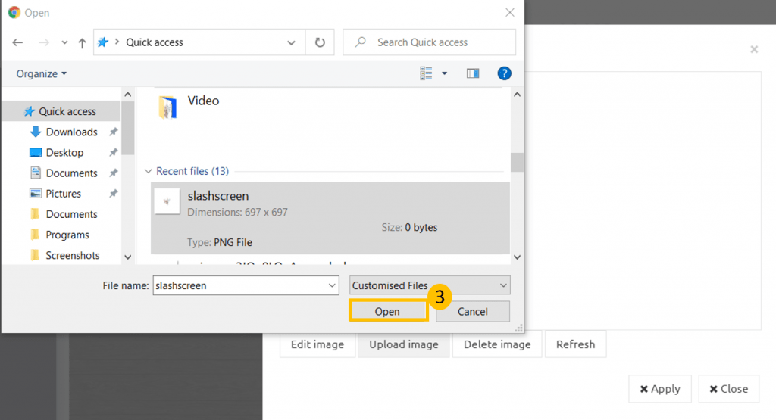Click the file list vertical scrollbar
776x420 pixels.
517,161
